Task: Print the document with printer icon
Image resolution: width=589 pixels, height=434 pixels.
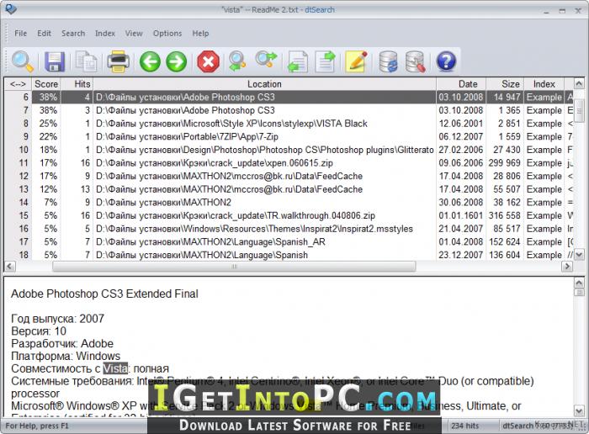Action: pyautogui.click(x=118, y=61)
